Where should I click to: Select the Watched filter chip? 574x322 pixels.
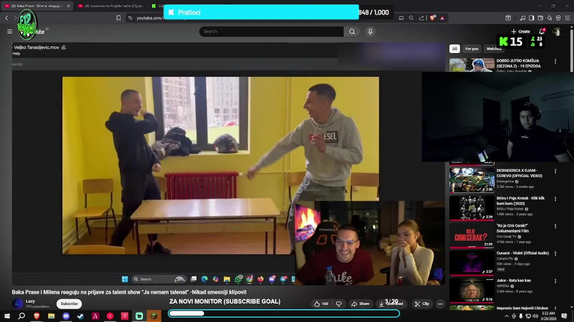[x=494, y=49]
